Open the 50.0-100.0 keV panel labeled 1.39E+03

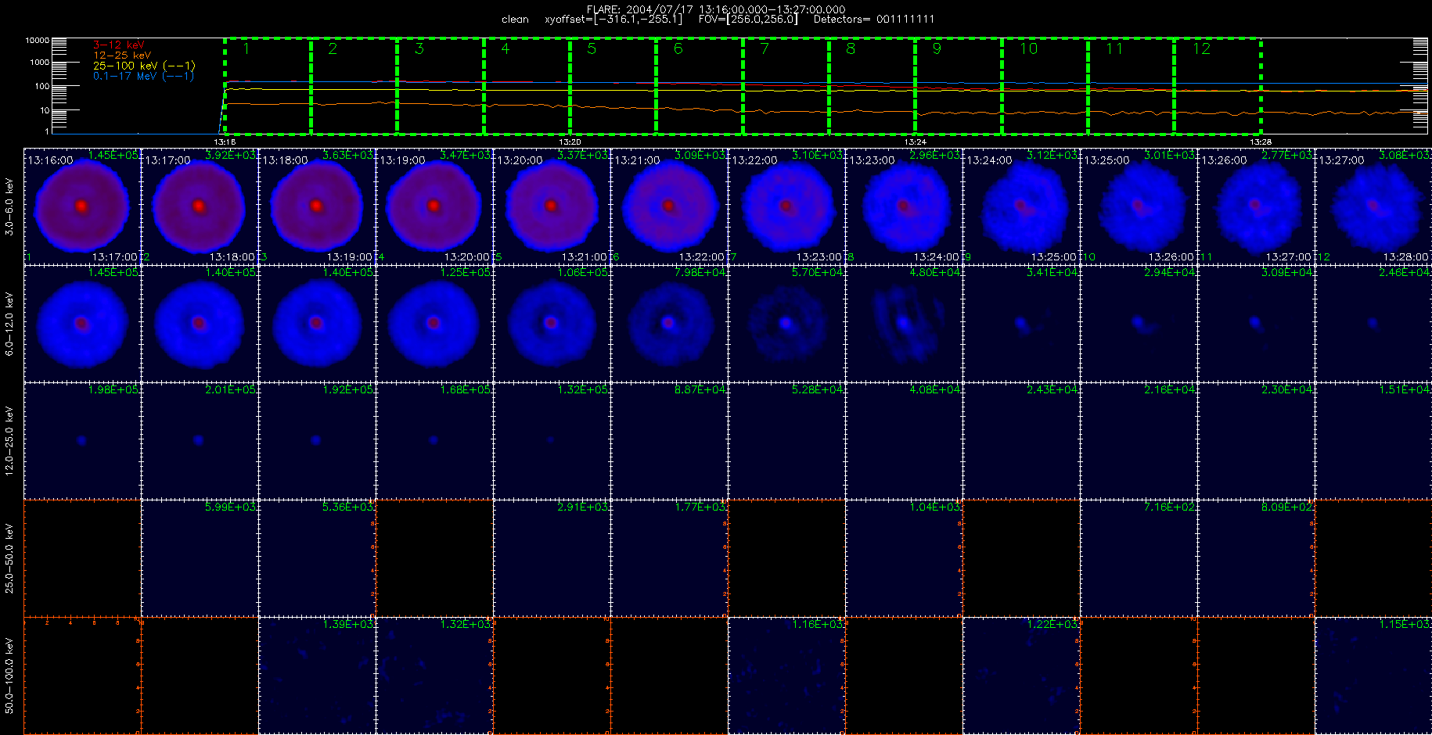317,676
